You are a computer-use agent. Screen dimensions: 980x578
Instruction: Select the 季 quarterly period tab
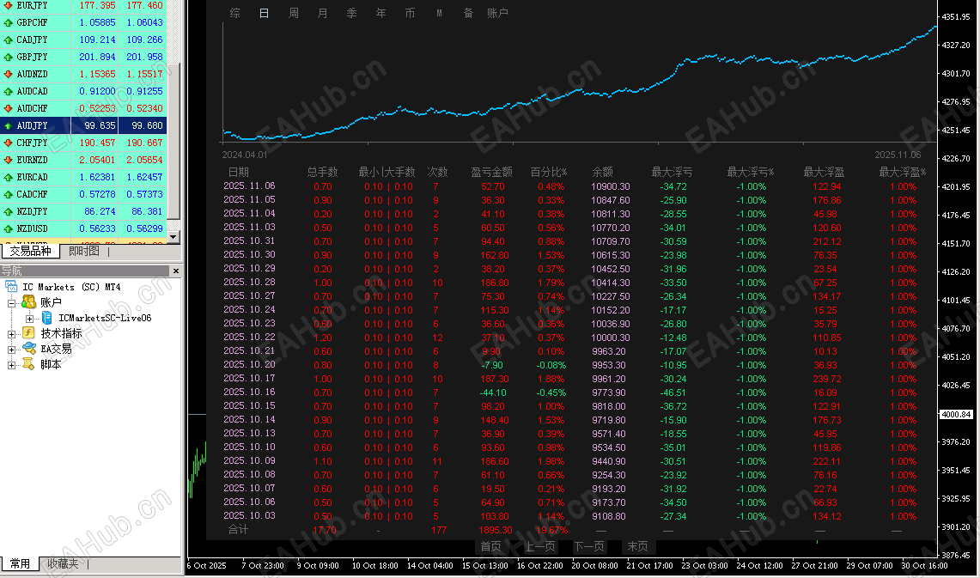pos(351,13)
